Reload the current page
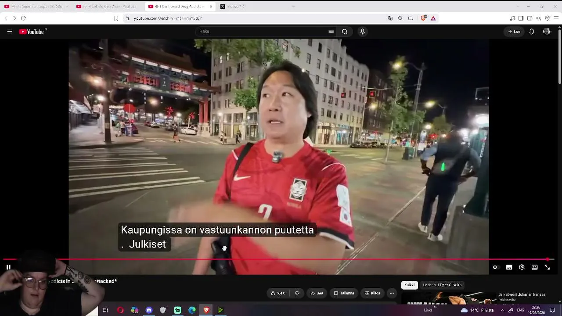The height and width of the screenshot is (316, 562). 23,18
